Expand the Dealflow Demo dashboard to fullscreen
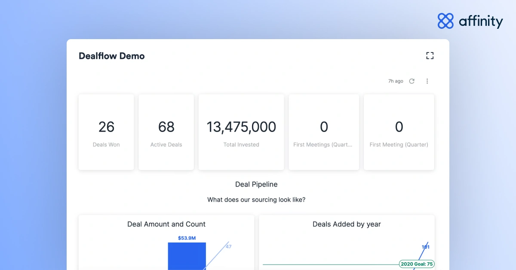This screenshot has height=270, width=516. [x=430, y=55]
